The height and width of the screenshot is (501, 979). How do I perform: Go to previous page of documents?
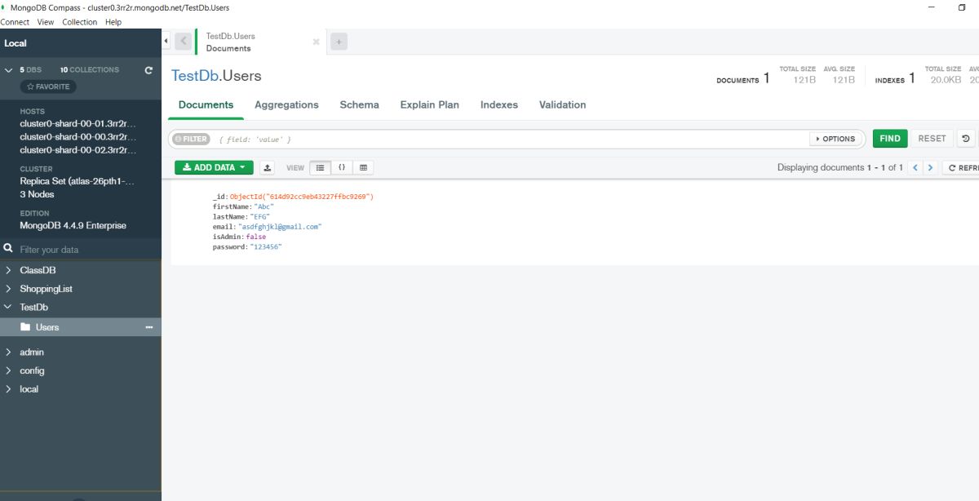tap(915, 167)
